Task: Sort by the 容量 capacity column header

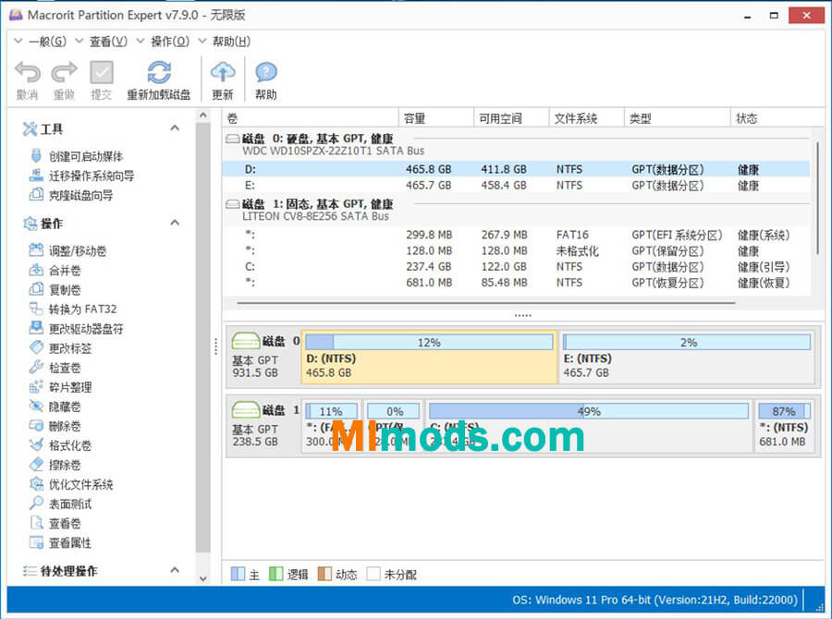Action: (435, 118)
